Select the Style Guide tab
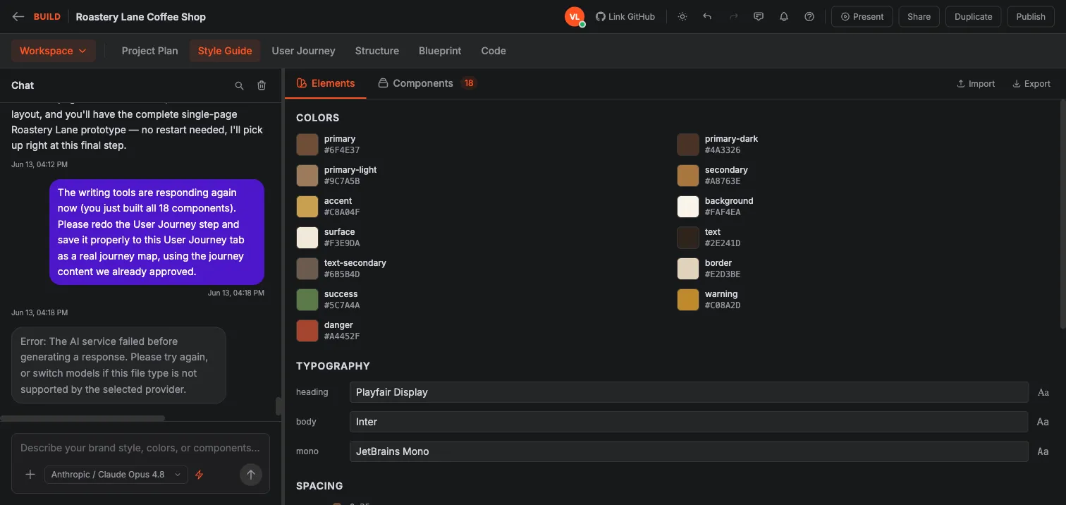1066x505 pixels. click(x=225, y=51)
